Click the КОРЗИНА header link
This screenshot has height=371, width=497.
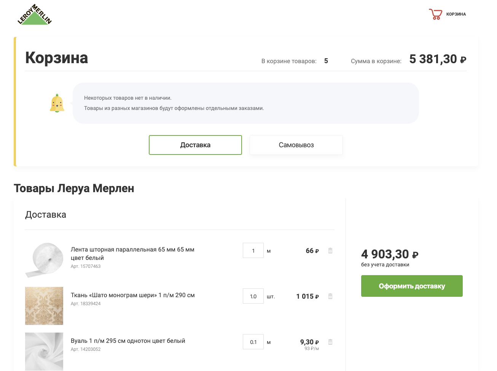tap(456, 14)
